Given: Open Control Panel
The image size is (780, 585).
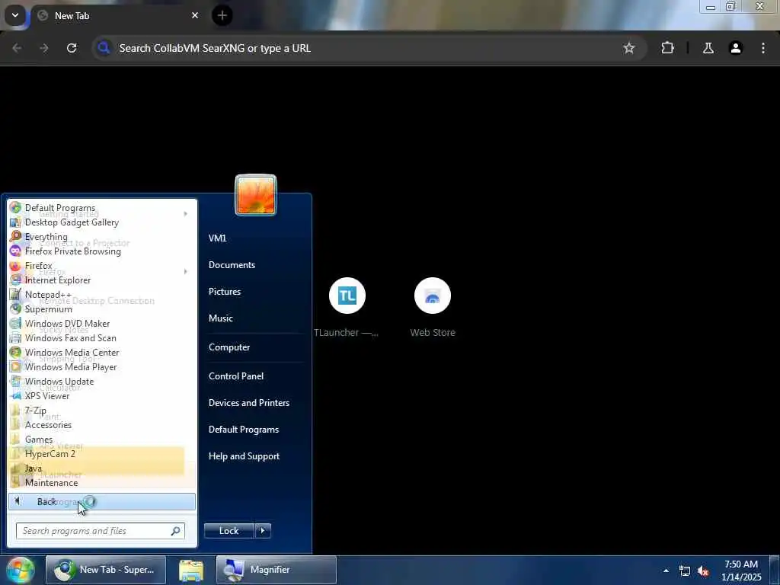Looking at the screenshot, I should coord(236,376).
